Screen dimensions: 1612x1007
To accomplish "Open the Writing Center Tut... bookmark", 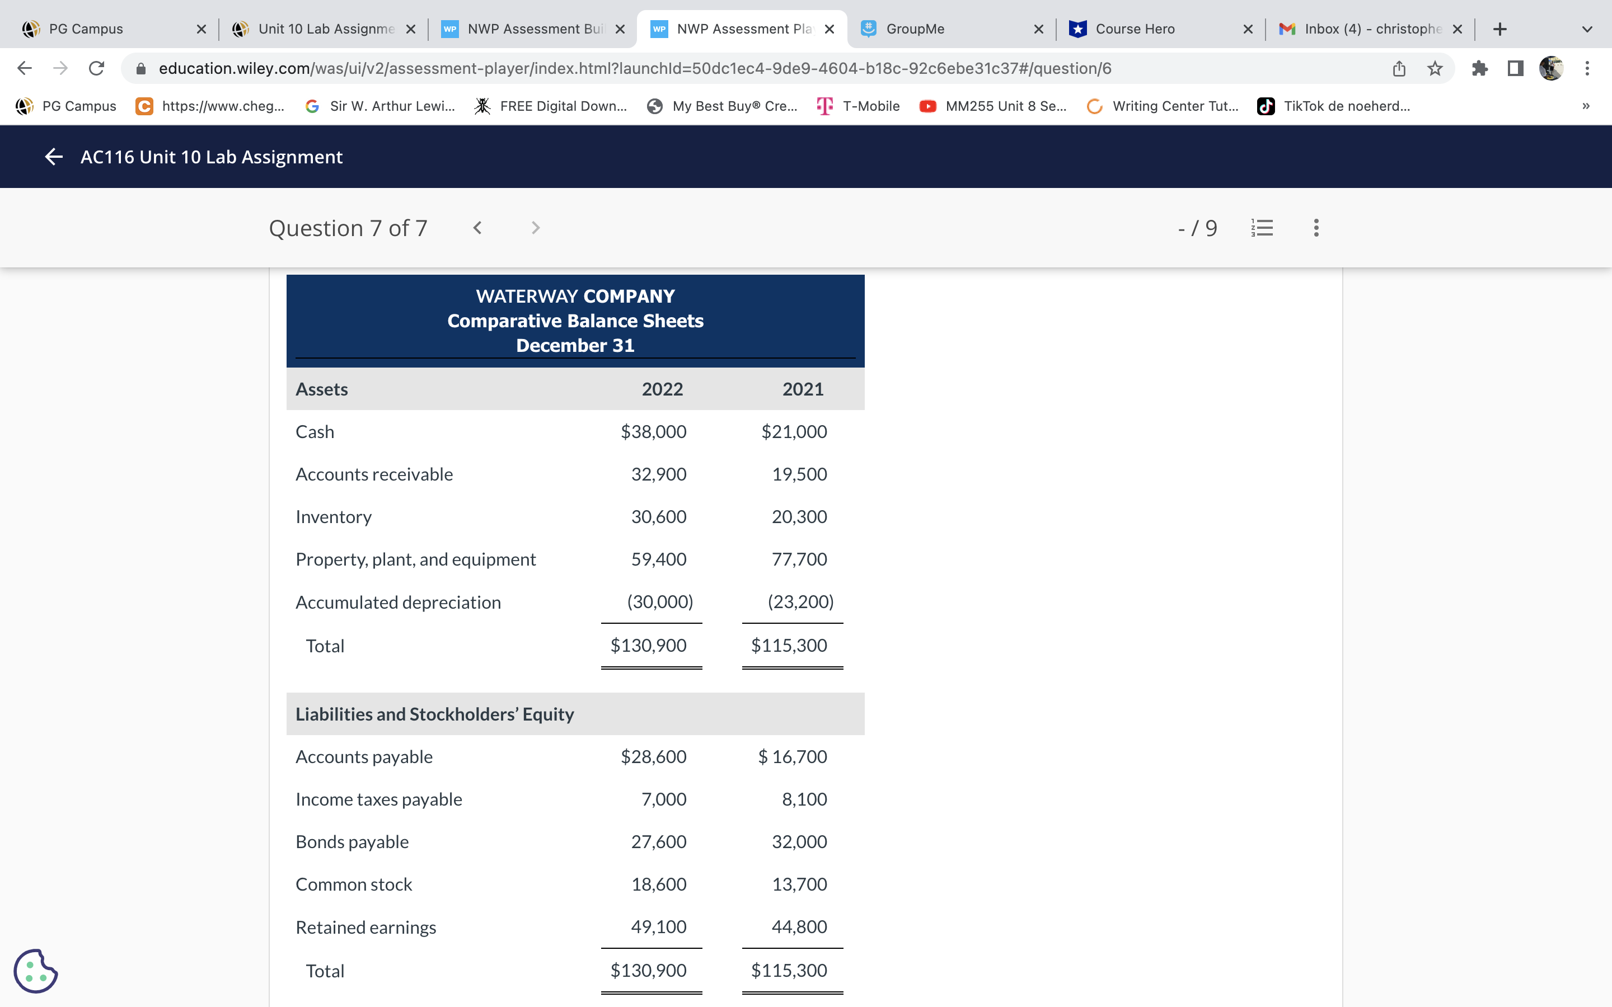I will click(x=1163, y=106).
